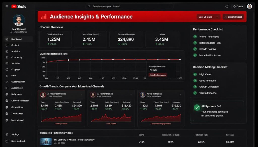Open the hamburger menu icon

tap(7, 6)
